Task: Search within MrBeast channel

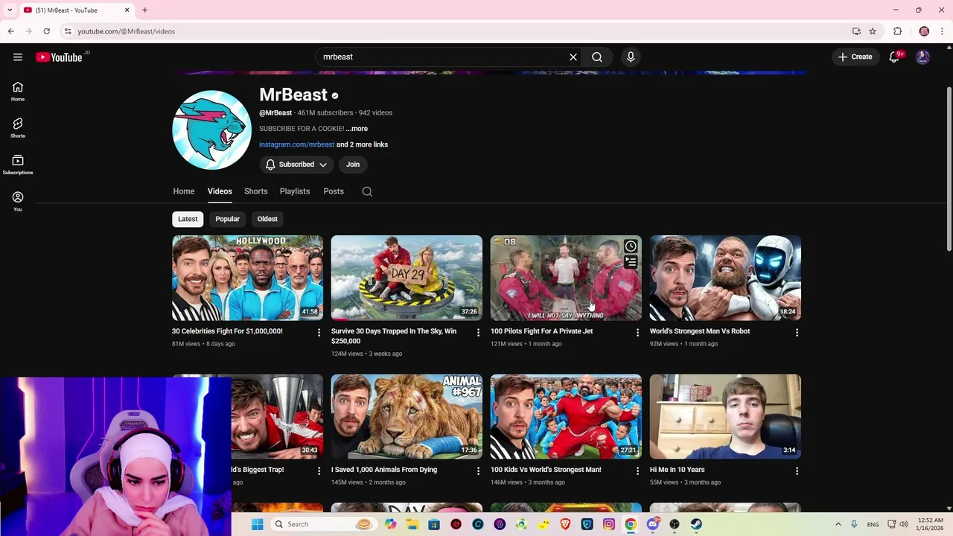Action: click(x=367, y=191)
